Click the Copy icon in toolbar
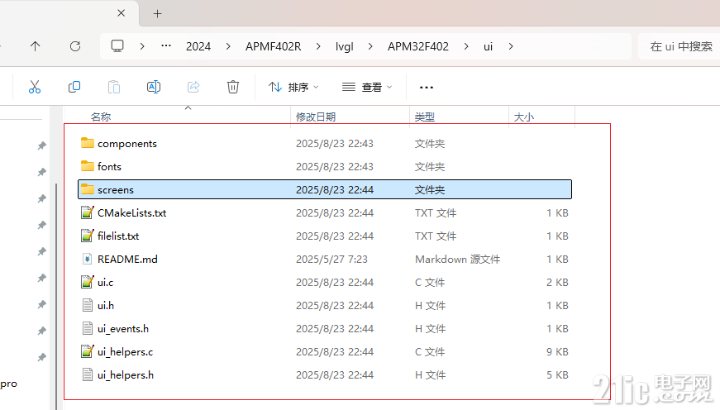Image resolution: width=720 pixels, height=410 pixels. 74,87
